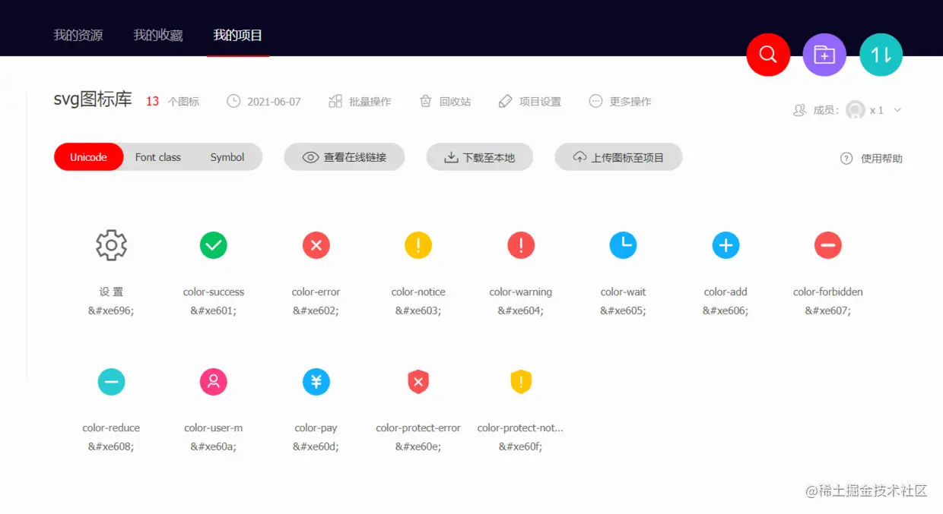The image size is (943, 514).
Task: Click the &#xe603; code text
Action: (x=418, y=311)
